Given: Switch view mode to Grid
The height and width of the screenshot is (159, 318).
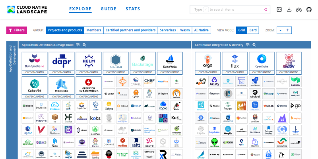Looking at the screenshot, I should tap(242, 30).
